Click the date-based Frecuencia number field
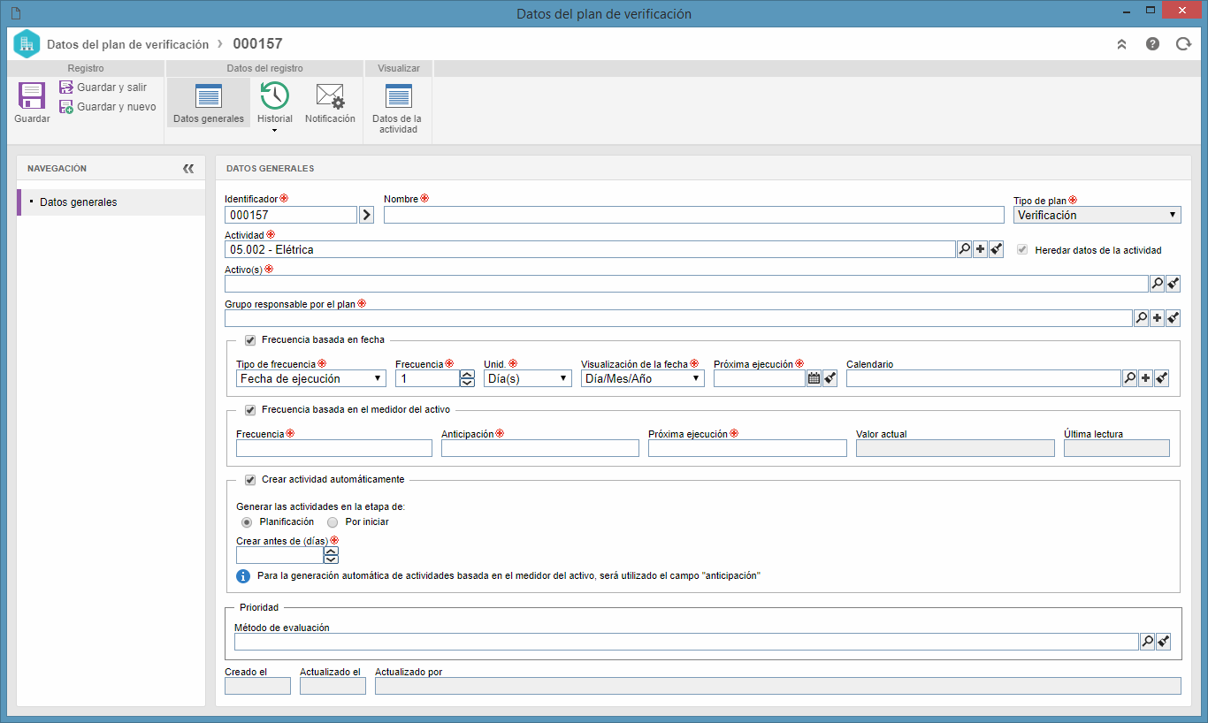 click(427, 378)
